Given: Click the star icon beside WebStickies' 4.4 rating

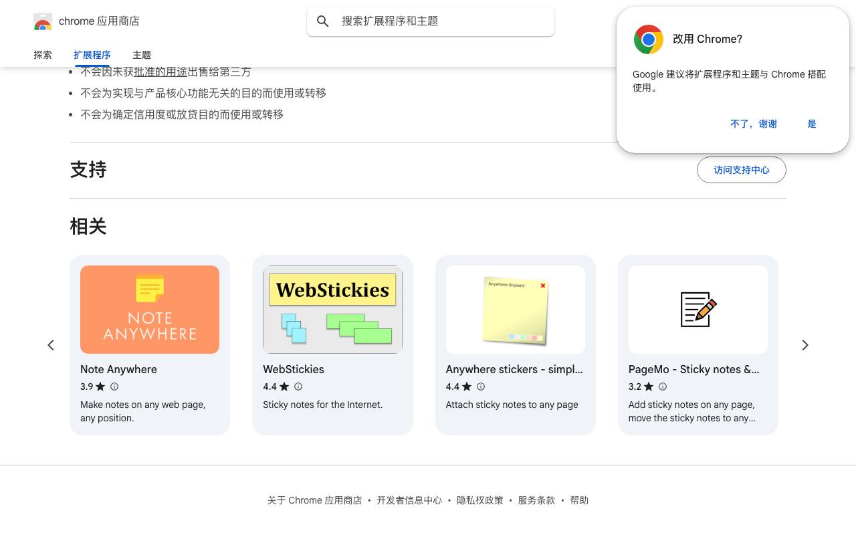Looking at the screenshot, I should [x=284, y=387].
